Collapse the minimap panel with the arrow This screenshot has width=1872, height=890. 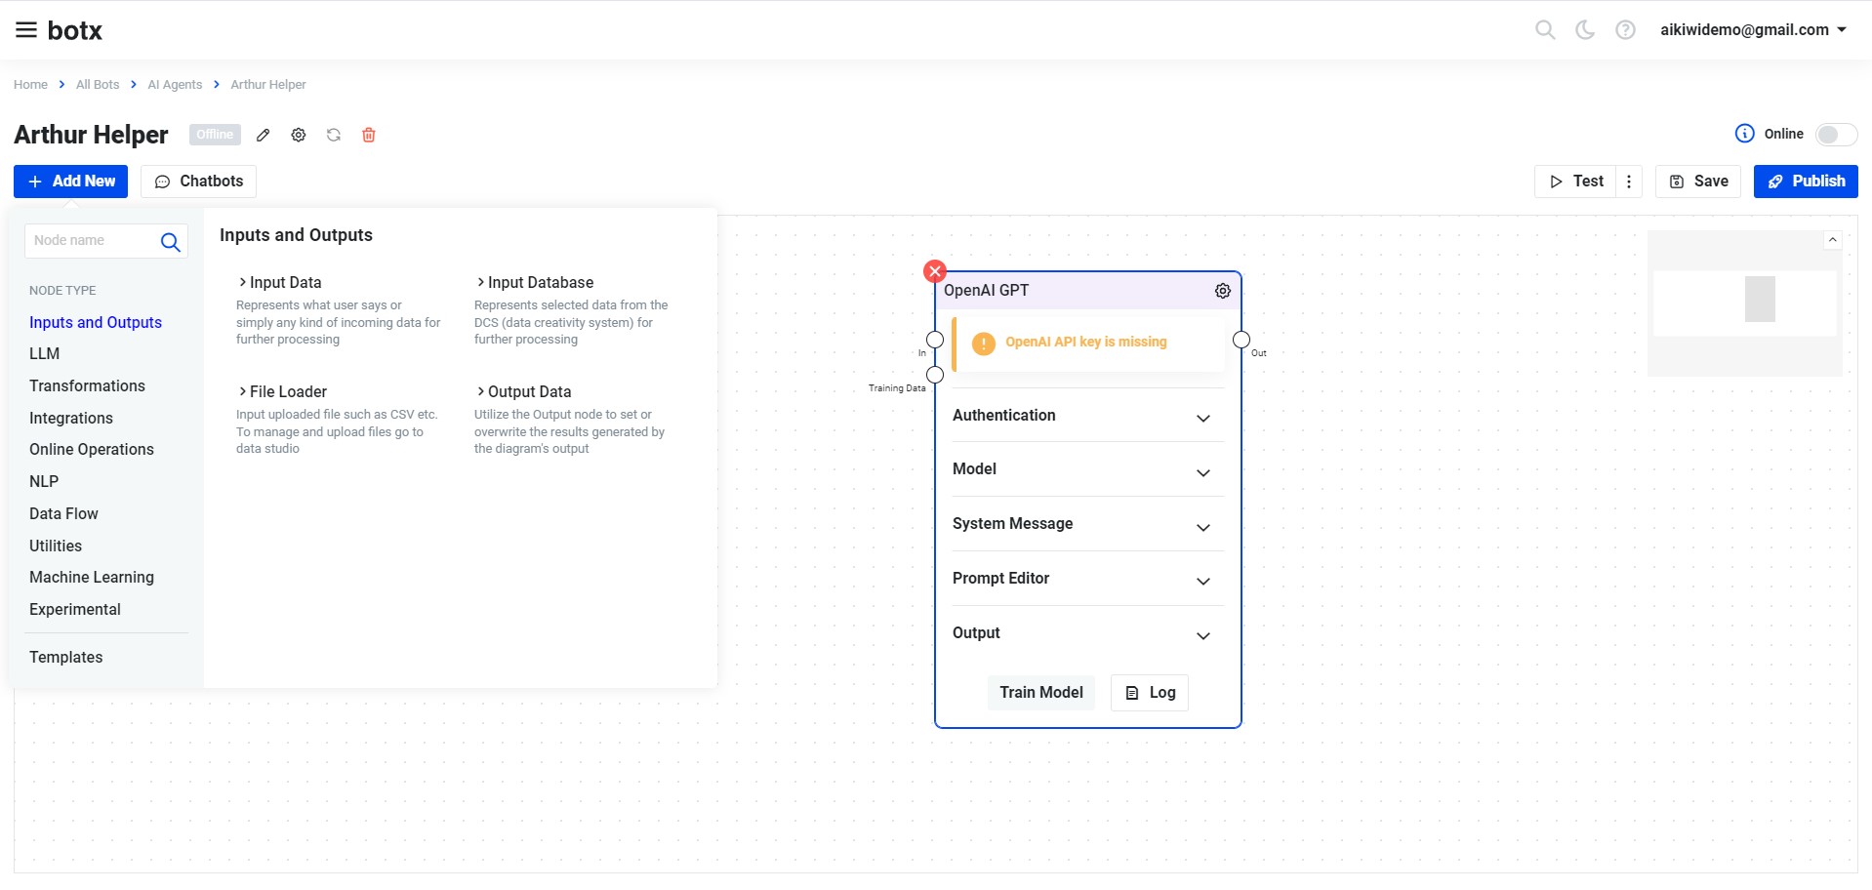[1833, 240]
